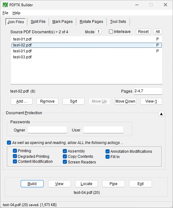Click the Pages input field

pos(148,91)
